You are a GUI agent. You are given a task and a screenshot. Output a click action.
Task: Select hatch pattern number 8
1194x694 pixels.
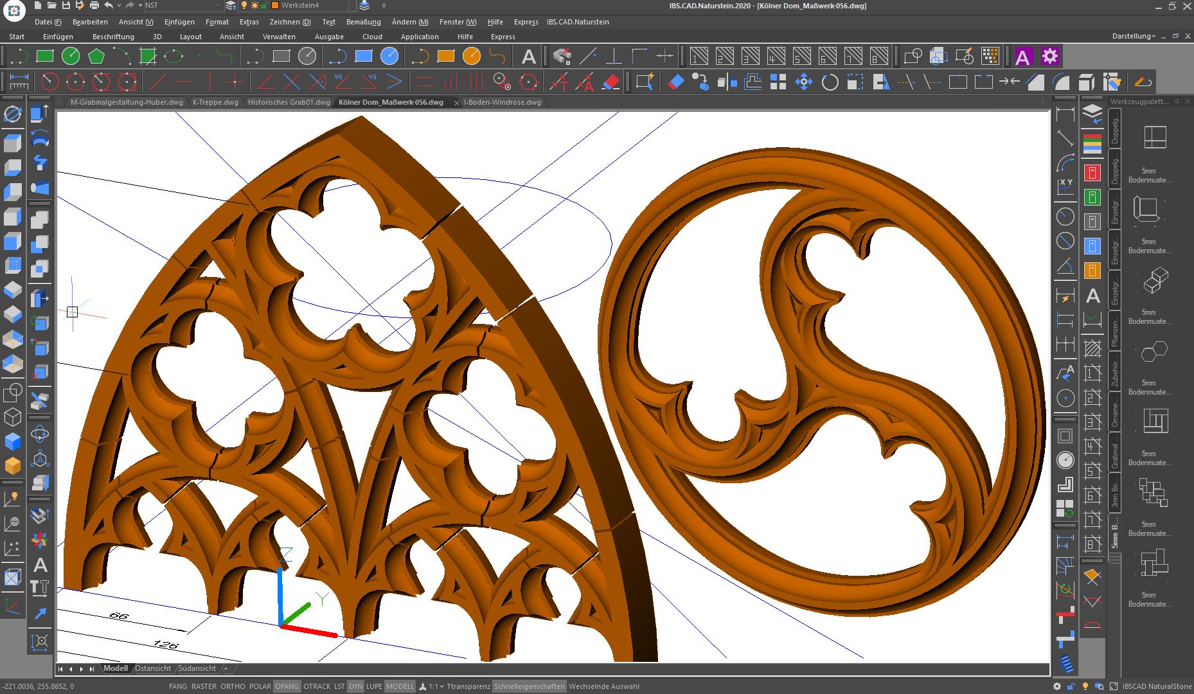point(879,57)
